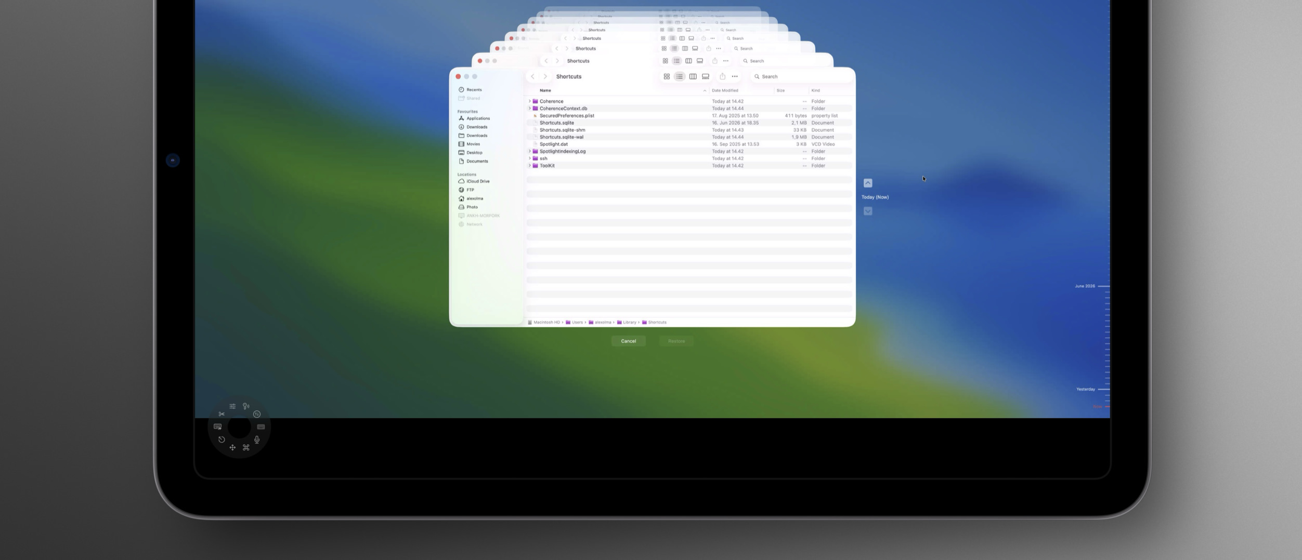Screen dimensions: 1302x560
Task: Open Documents in the sidebar
Action: pos(473,161)
